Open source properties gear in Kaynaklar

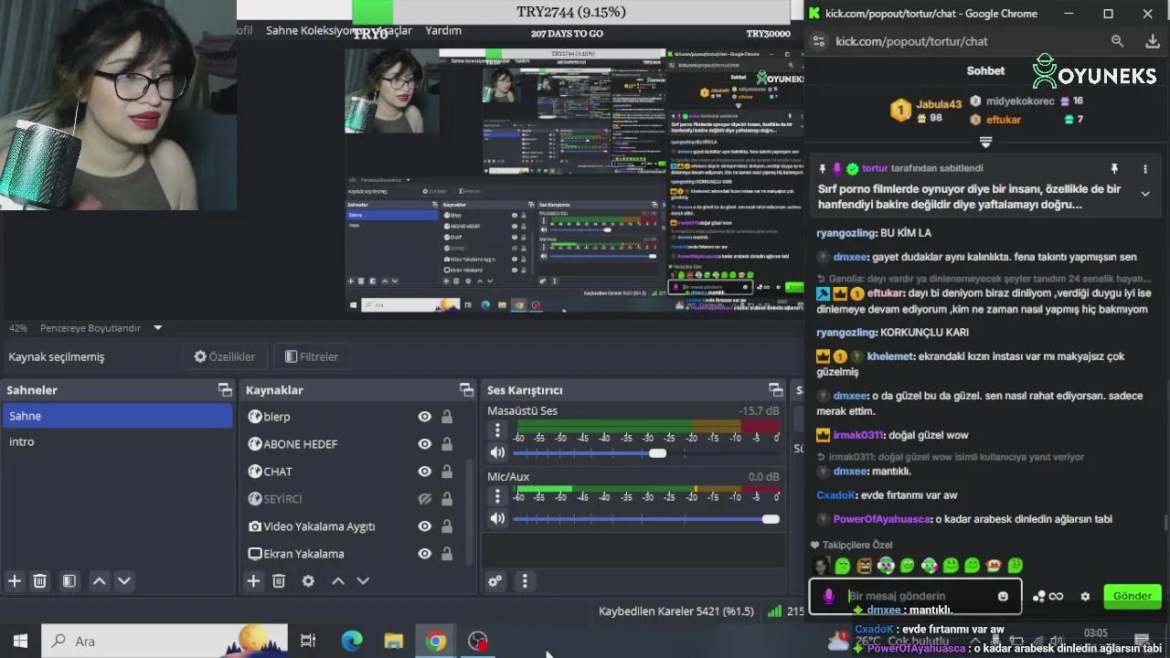[x=308, y=580]
